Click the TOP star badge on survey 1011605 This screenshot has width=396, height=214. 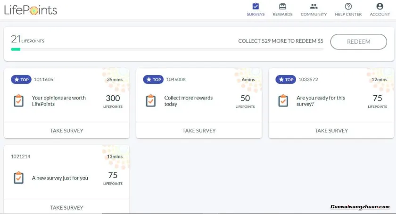click(x=21, y=80)
